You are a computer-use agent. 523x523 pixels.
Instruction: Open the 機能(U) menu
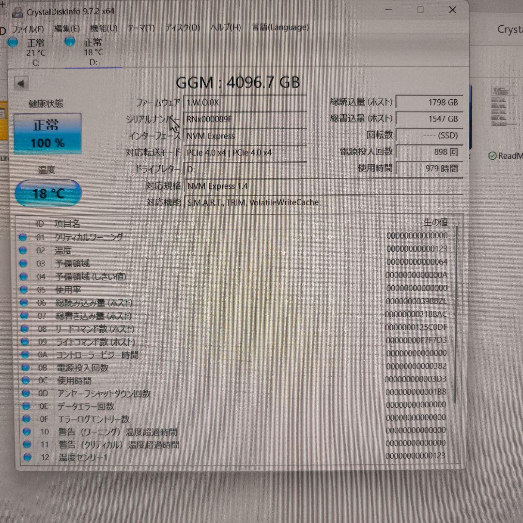click(104, 29)
